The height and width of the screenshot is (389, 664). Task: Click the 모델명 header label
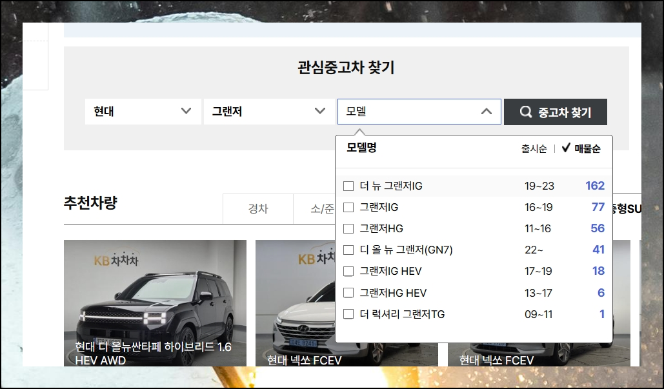pos(361,147)
